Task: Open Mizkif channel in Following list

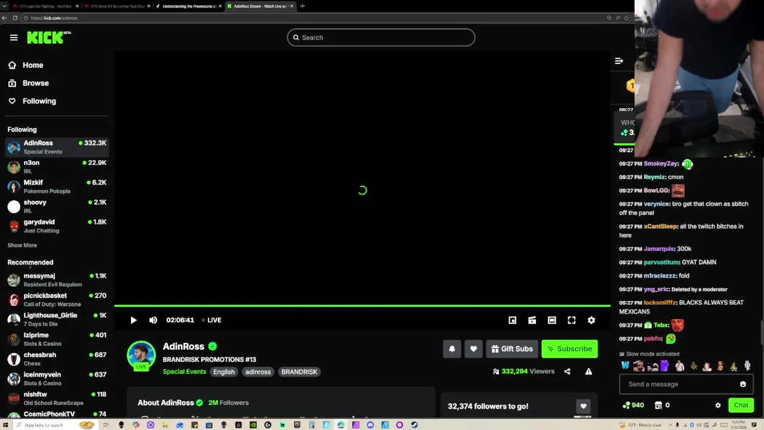Action: (57, 186)
